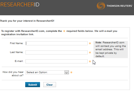Focus the First Name input field
134x93 pixels.
57,43
